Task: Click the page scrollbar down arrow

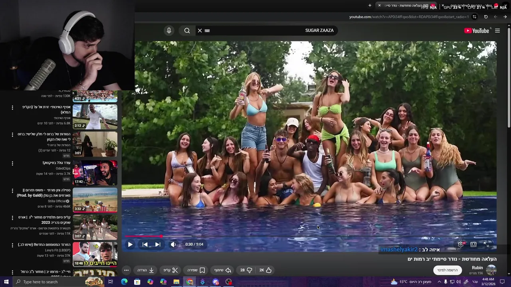Action: click(x=509, y=274)
